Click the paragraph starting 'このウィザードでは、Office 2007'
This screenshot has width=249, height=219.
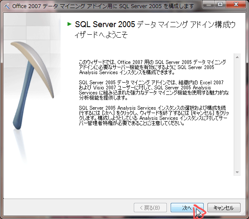pos(152,67)
